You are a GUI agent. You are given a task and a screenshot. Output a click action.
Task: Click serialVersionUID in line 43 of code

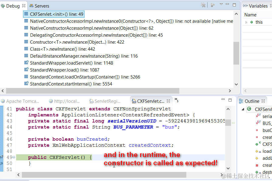(x=132, y=121)
